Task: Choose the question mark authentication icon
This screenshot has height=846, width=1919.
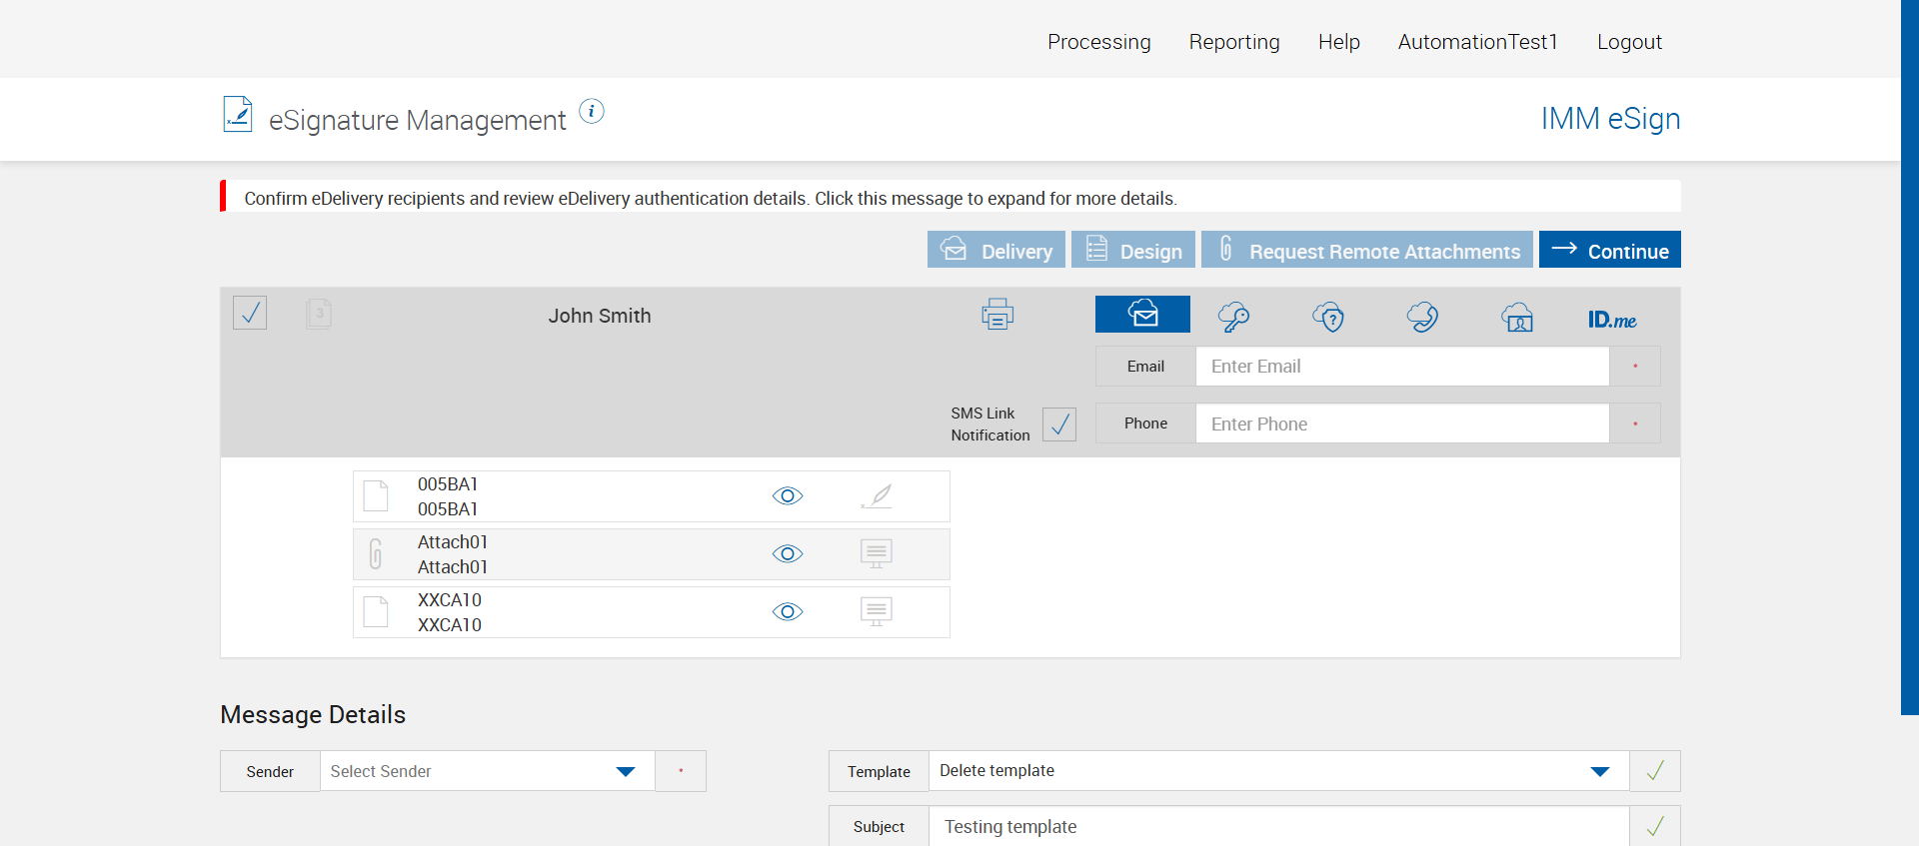Action: pos(1328,318)
